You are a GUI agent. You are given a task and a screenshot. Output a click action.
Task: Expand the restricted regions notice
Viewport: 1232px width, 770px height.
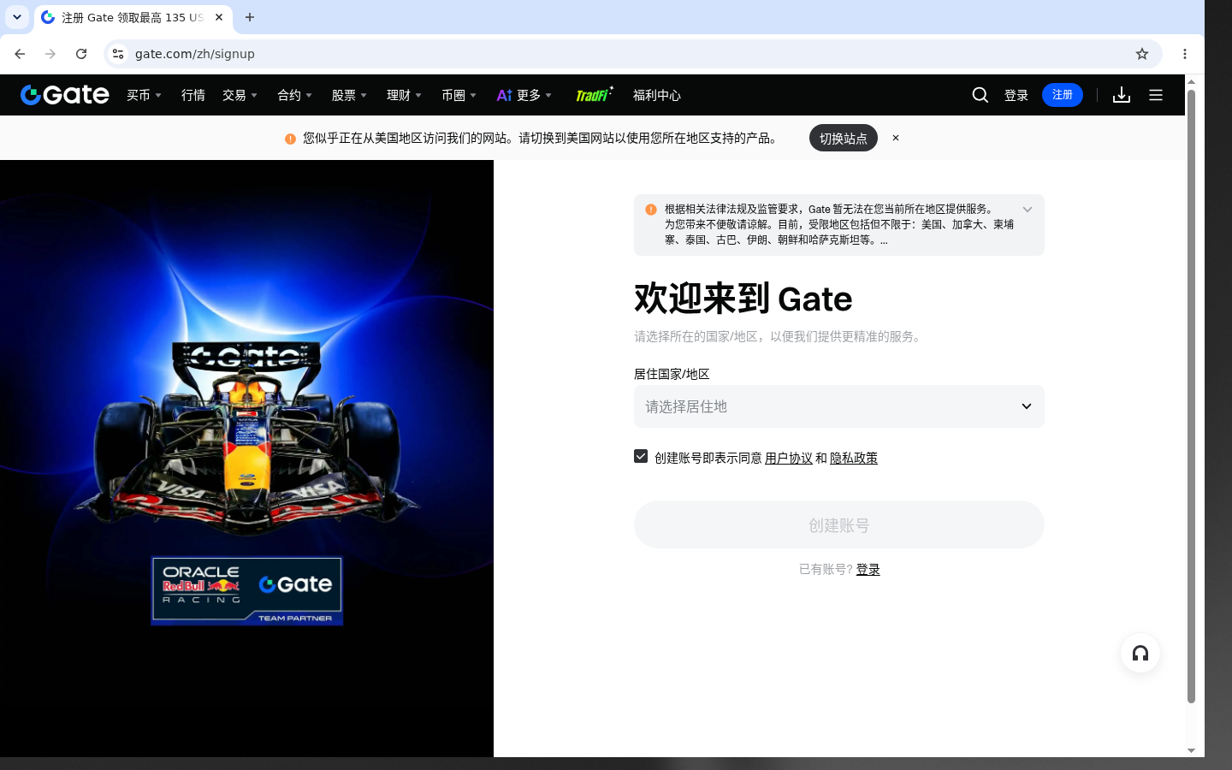tap(1028, 210)
